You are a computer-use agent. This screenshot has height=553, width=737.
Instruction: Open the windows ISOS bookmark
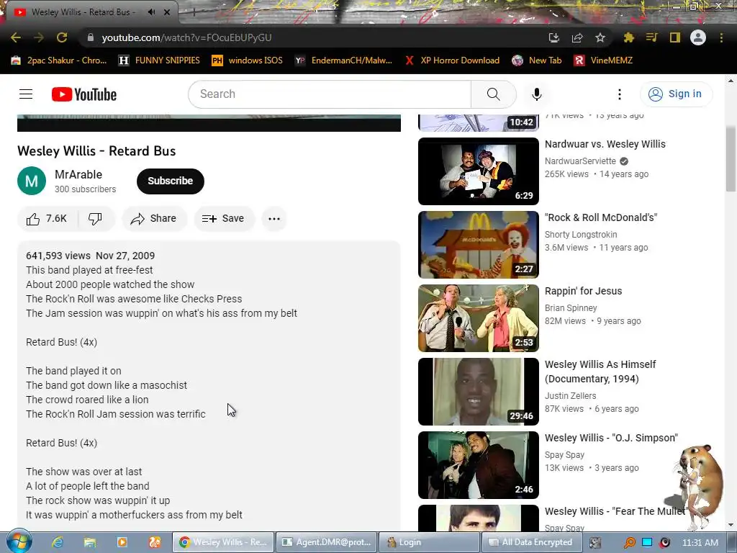(x=248, y=60)
